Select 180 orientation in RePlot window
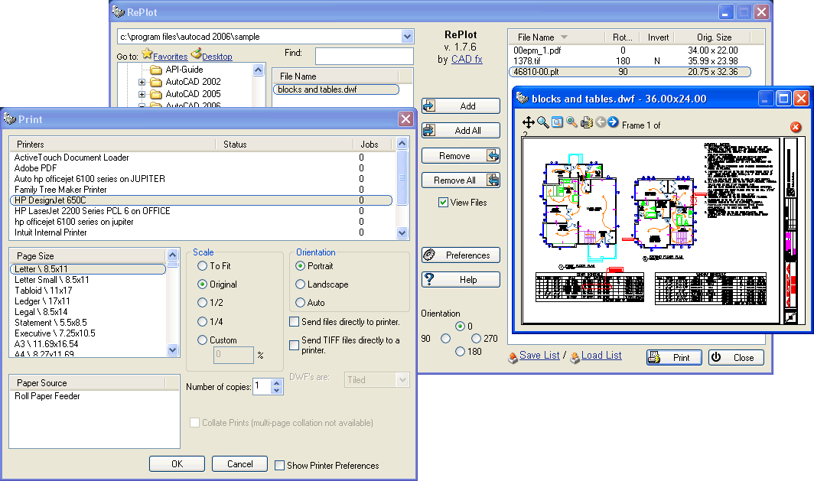The width and height of the screenshot is (814, 481). [x=460, y=351]
